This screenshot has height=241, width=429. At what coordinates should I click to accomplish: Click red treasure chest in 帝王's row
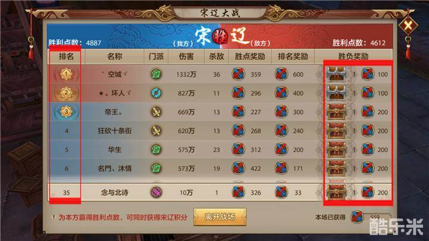point(336,112)
